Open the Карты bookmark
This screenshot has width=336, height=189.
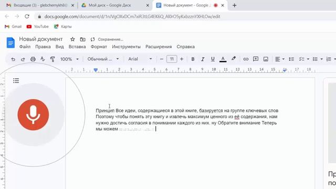coord(62,27)
